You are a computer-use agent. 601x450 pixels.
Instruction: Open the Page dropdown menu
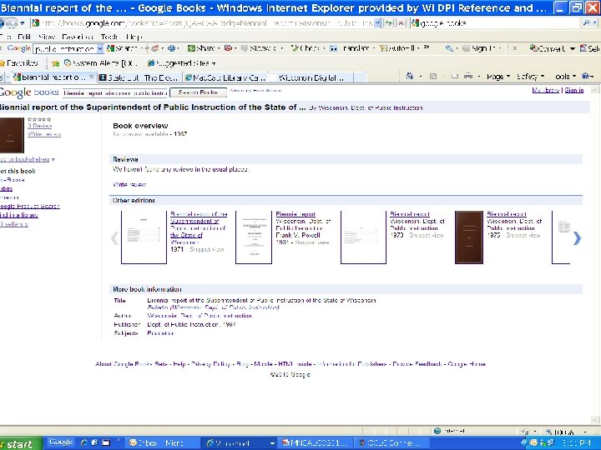point(497,77)
